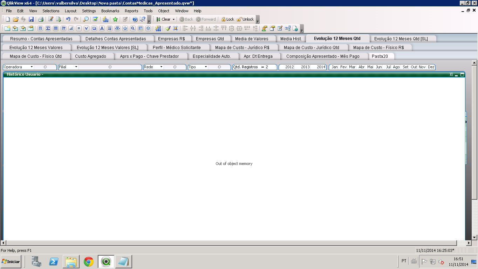This screenshot has height=269, width=478.
Task: Launch the Quick Chart wizard
Action: tap(105, 19)
